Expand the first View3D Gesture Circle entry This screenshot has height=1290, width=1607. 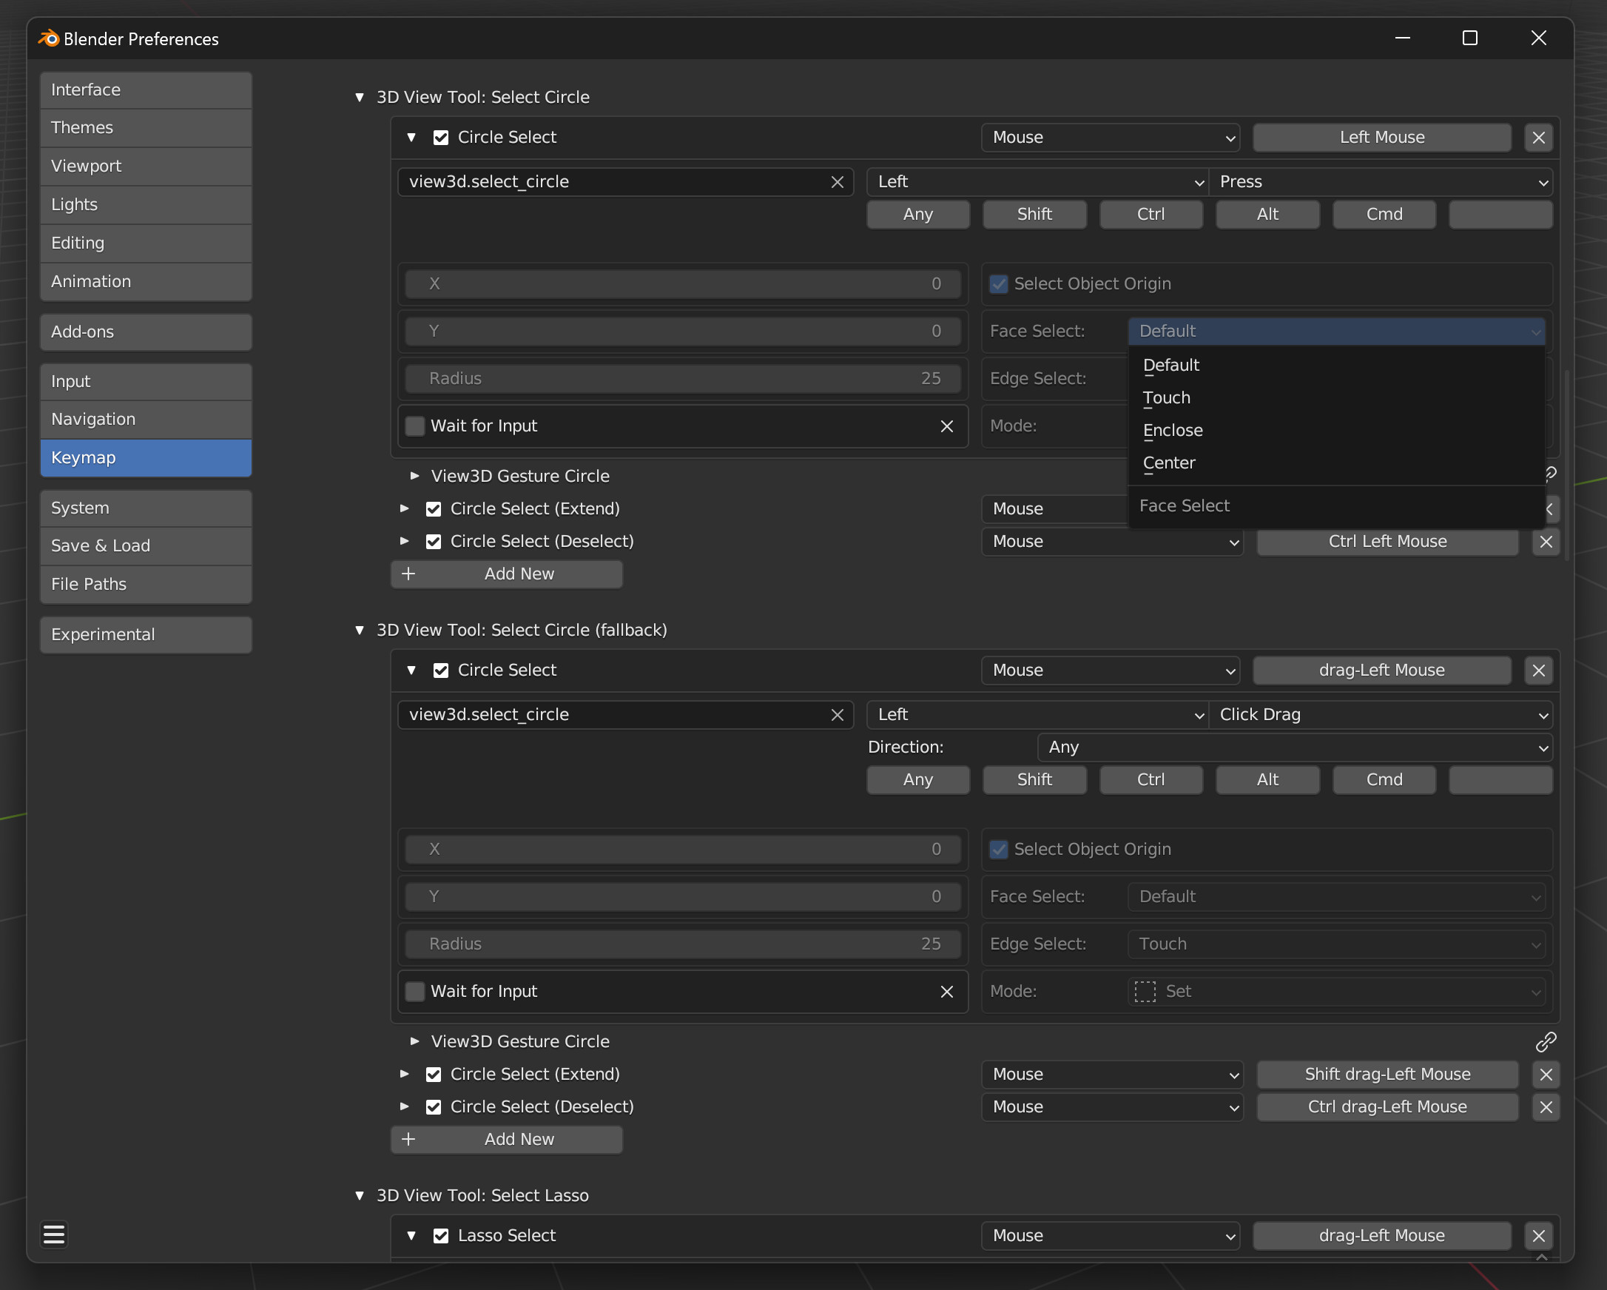click(x=415, y=476)
